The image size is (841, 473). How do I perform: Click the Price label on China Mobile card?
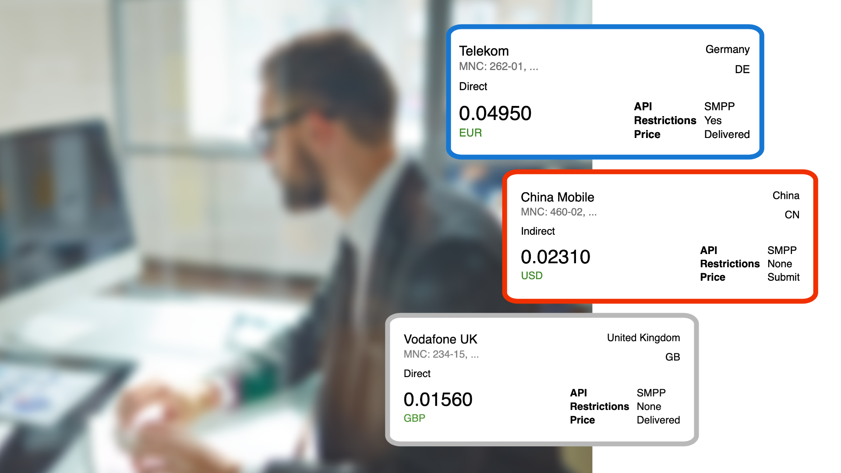(712, 277)
